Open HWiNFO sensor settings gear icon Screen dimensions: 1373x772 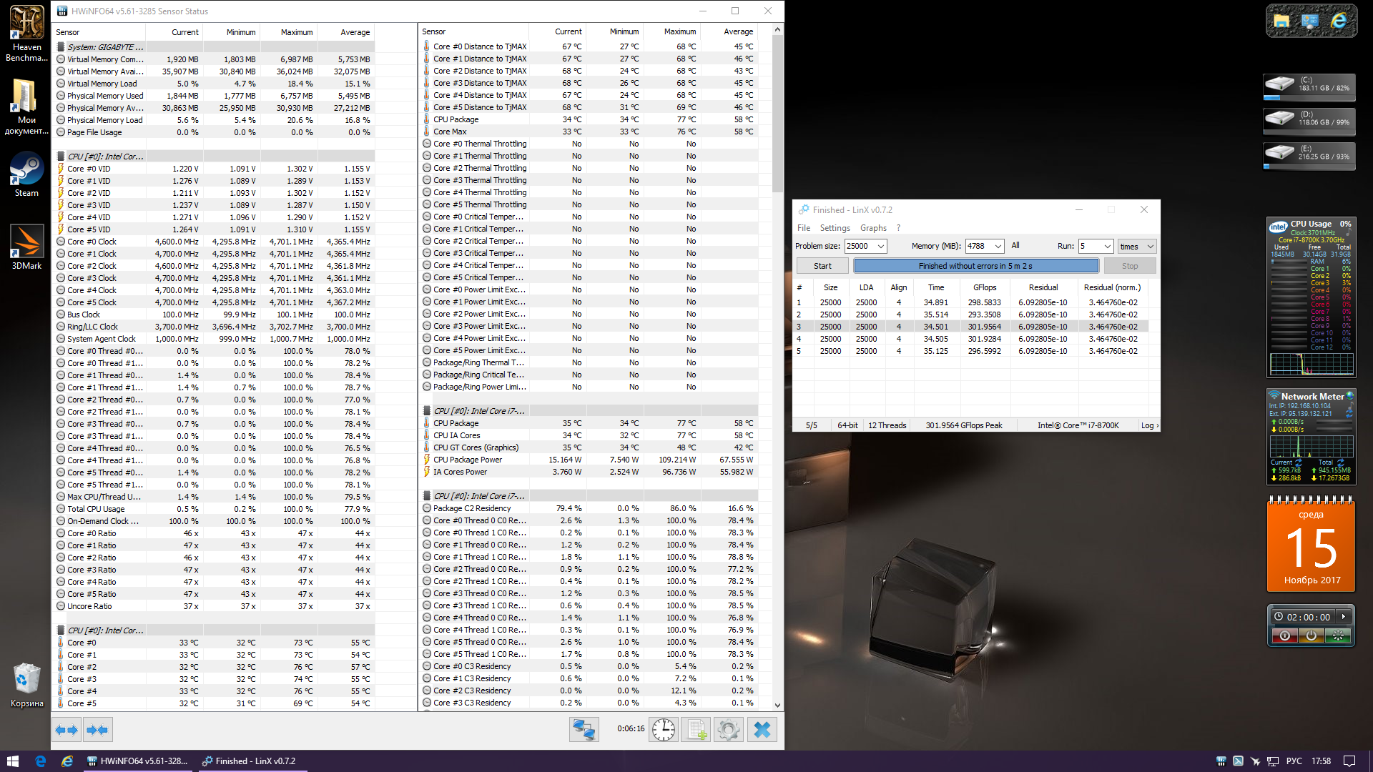point(729,730)
